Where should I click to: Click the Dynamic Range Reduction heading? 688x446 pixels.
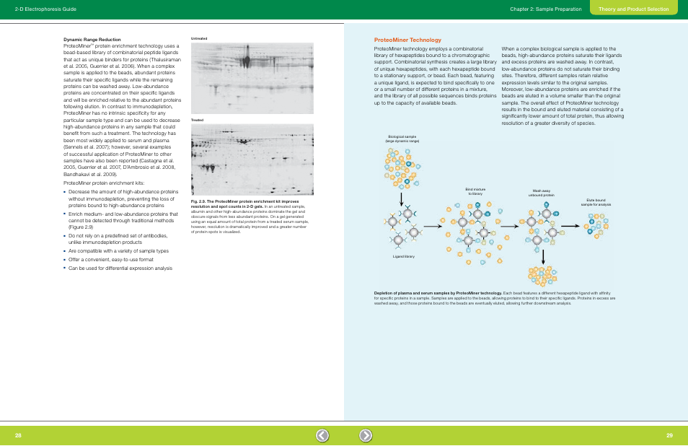[x=92, y=40]
